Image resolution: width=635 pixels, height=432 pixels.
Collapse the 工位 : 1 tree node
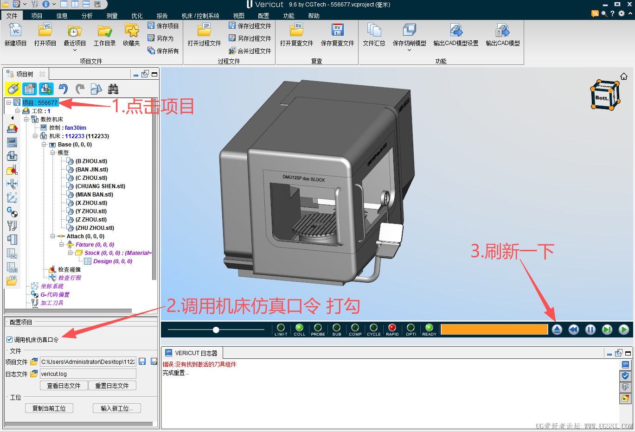[x=18, y=111]
